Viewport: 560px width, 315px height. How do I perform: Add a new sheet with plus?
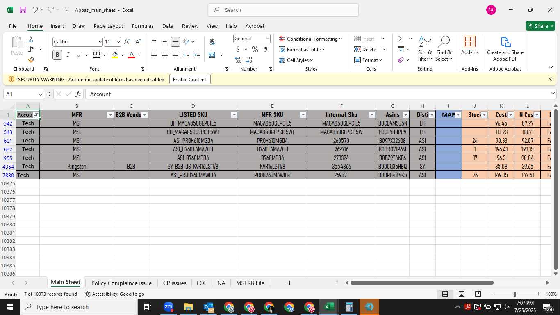(289, 283)
